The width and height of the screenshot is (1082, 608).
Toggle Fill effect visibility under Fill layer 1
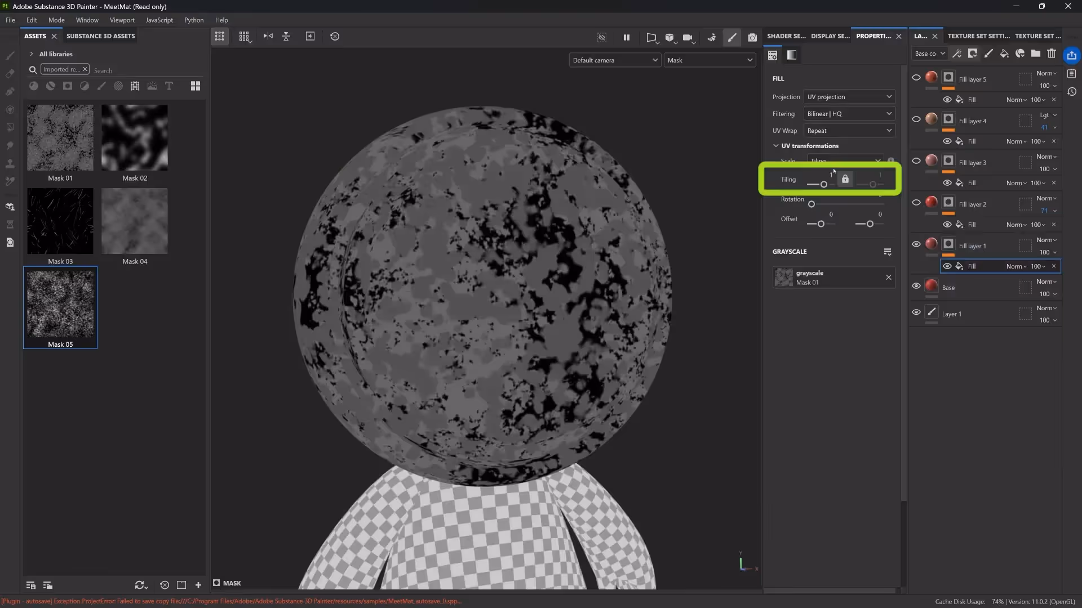click(x=947, y=266)
